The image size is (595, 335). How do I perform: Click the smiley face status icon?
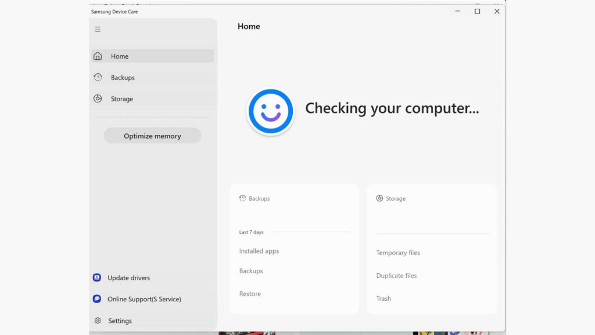click(x=271, y=112)
